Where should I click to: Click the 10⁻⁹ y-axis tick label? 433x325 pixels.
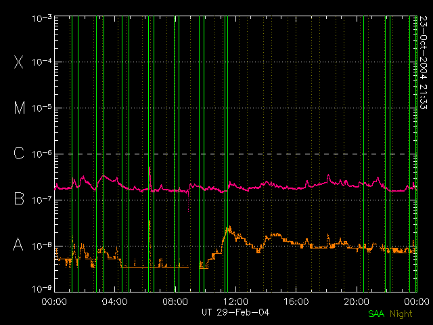[x=42, y=288]
